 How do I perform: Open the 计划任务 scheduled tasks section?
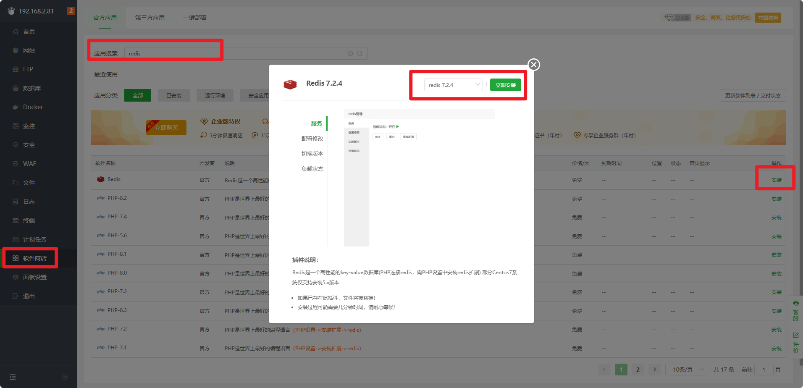click(34, 239)
